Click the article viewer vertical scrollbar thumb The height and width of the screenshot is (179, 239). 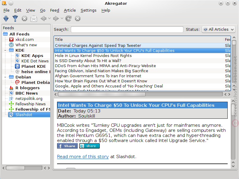coord(233,110)
